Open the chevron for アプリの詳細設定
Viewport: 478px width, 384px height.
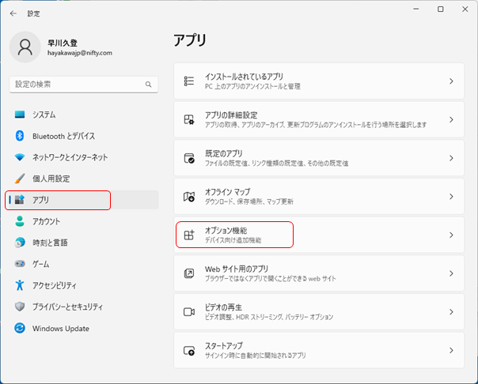pyautogui.click(x=451, y=120)
